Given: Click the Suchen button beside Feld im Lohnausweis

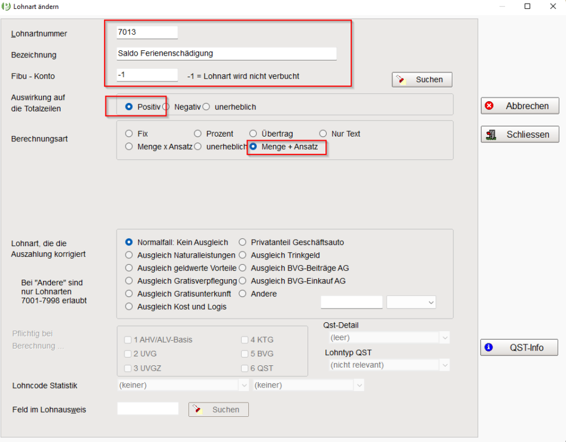Looking at the screenshot, I should click(x=218, y=410).
